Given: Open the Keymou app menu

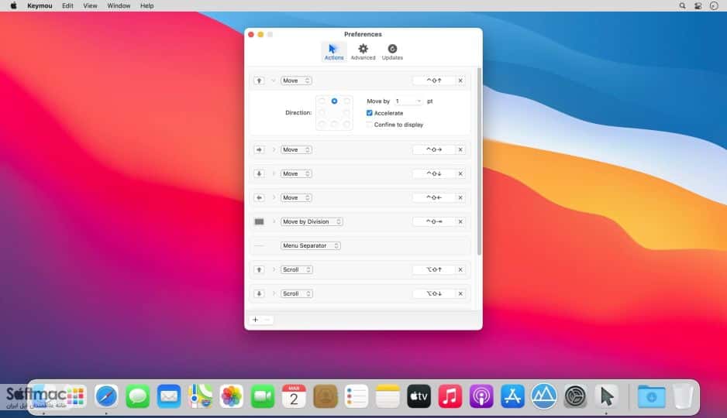Looking at the screenshot, I should tap(40, 6).
